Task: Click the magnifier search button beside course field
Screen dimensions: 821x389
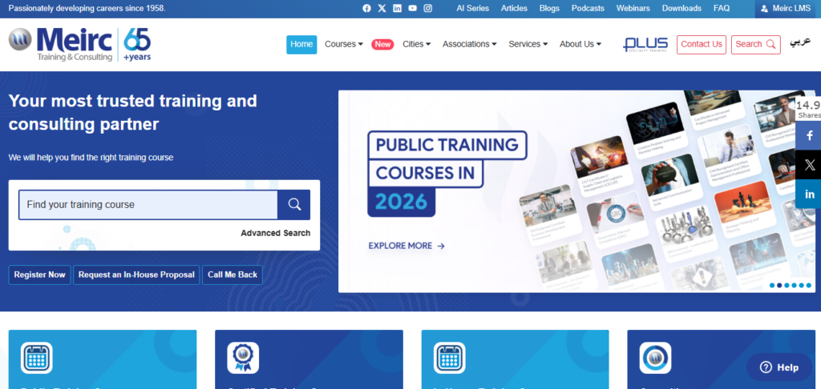Action: (294, 204)
